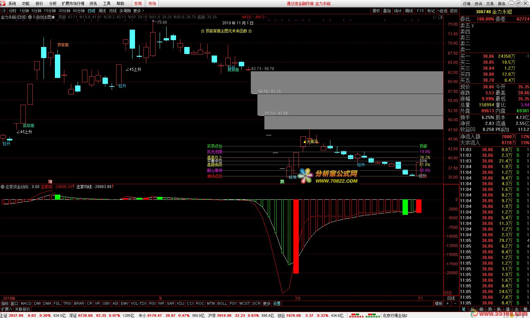This screenshot has width=530, height=318.
Task: Select the 15分钟 period
Action: [50, 11]
